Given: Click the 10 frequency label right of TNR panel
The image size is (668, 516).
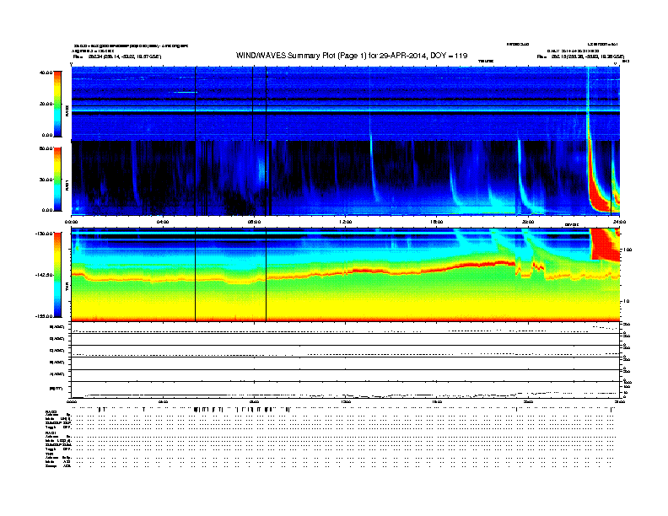Looking at the screenshot, I should [x=626, y=302].
